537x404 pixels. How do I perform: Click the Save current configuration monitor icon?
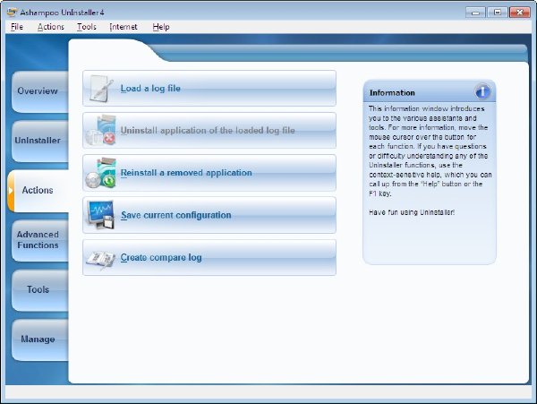pyautogui.click(x=100, y=215)
